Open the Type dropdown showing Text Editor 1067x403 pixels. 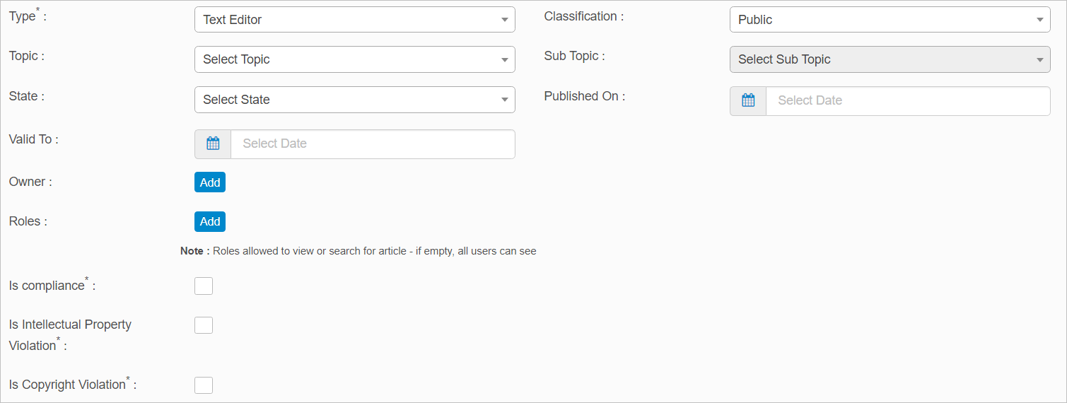[x=346, y=20]
